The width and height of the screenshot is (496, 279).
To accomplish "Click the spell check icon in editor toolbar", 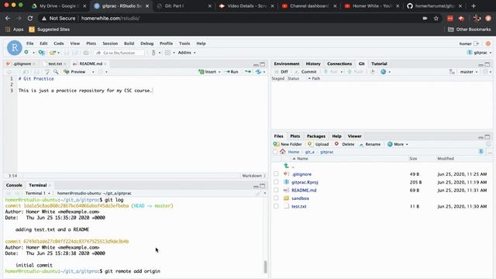I will 46,72.
